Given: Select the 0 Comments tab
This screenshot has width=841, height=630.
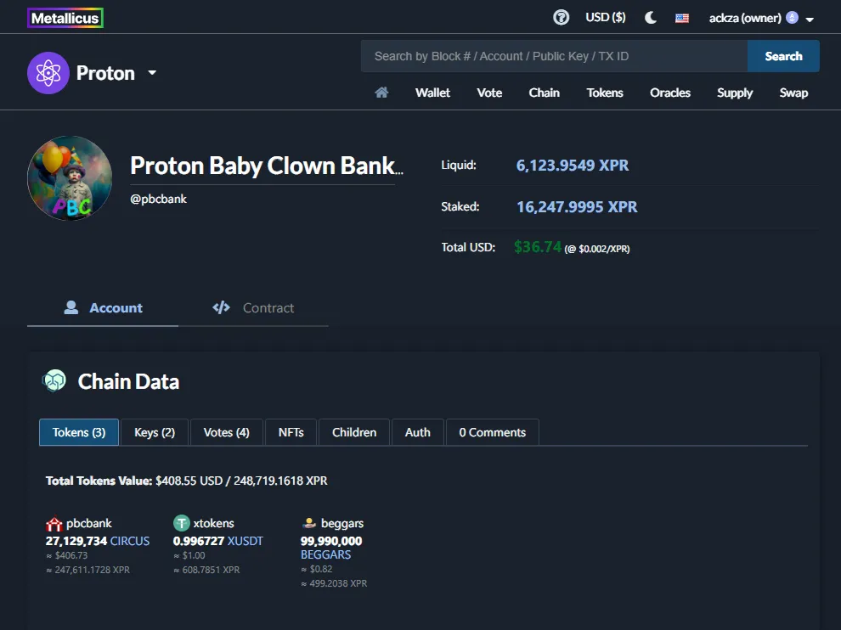Looking at the screenshot, I should (x=493, y=432).
